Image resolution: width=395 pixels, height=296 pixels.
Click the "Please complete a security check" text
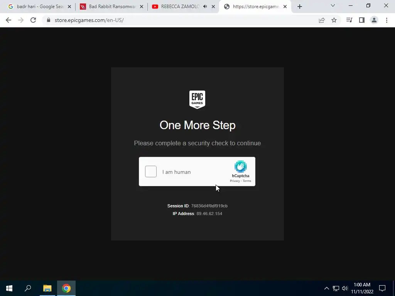click(x=197, y=143)
